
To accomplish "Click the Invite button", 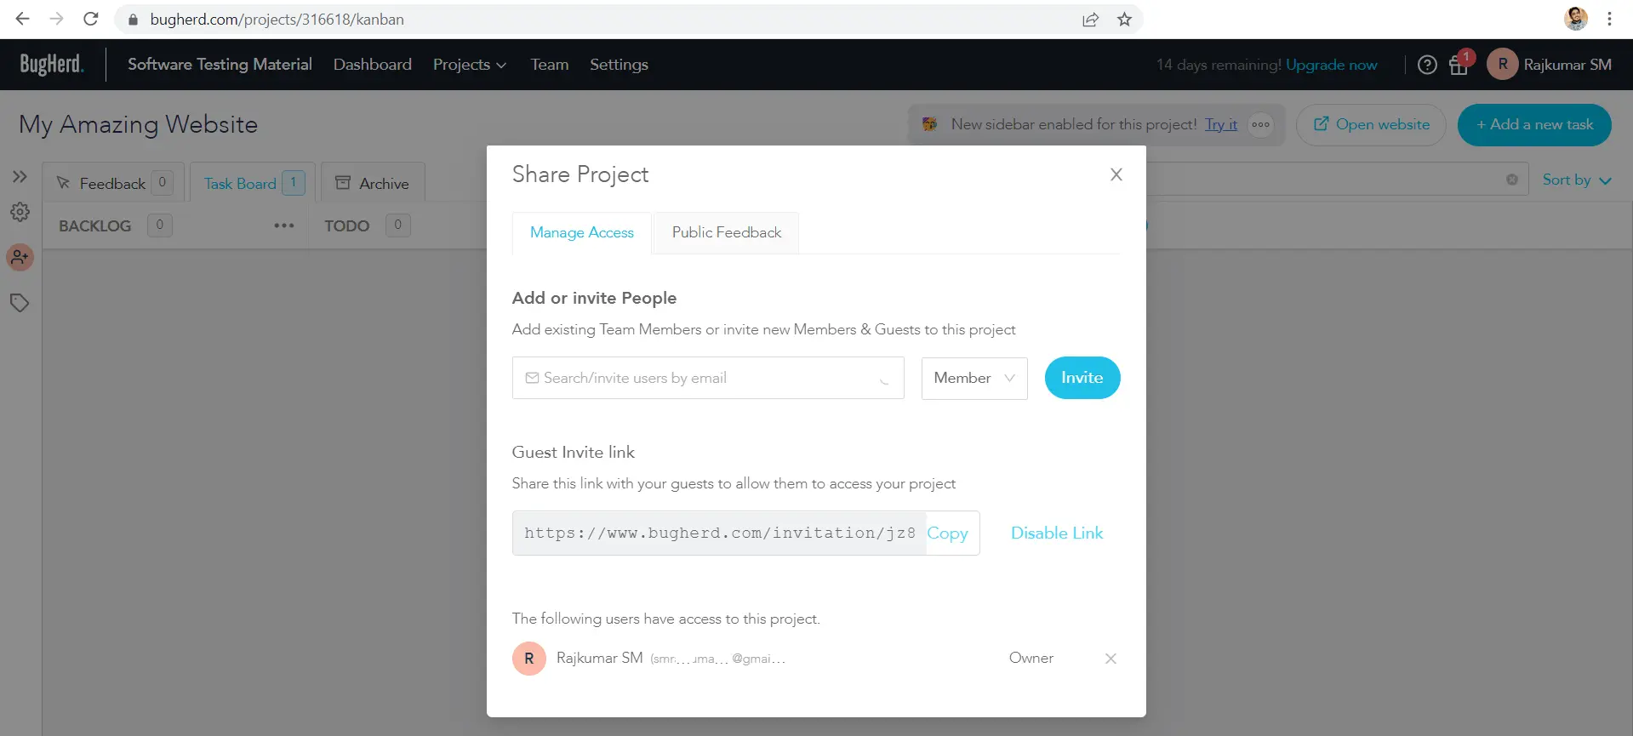I will 1082,378.
